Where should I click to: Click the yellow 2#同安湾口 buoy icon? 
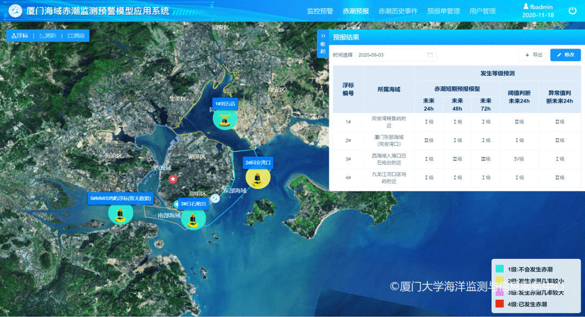tap(257, 177)
